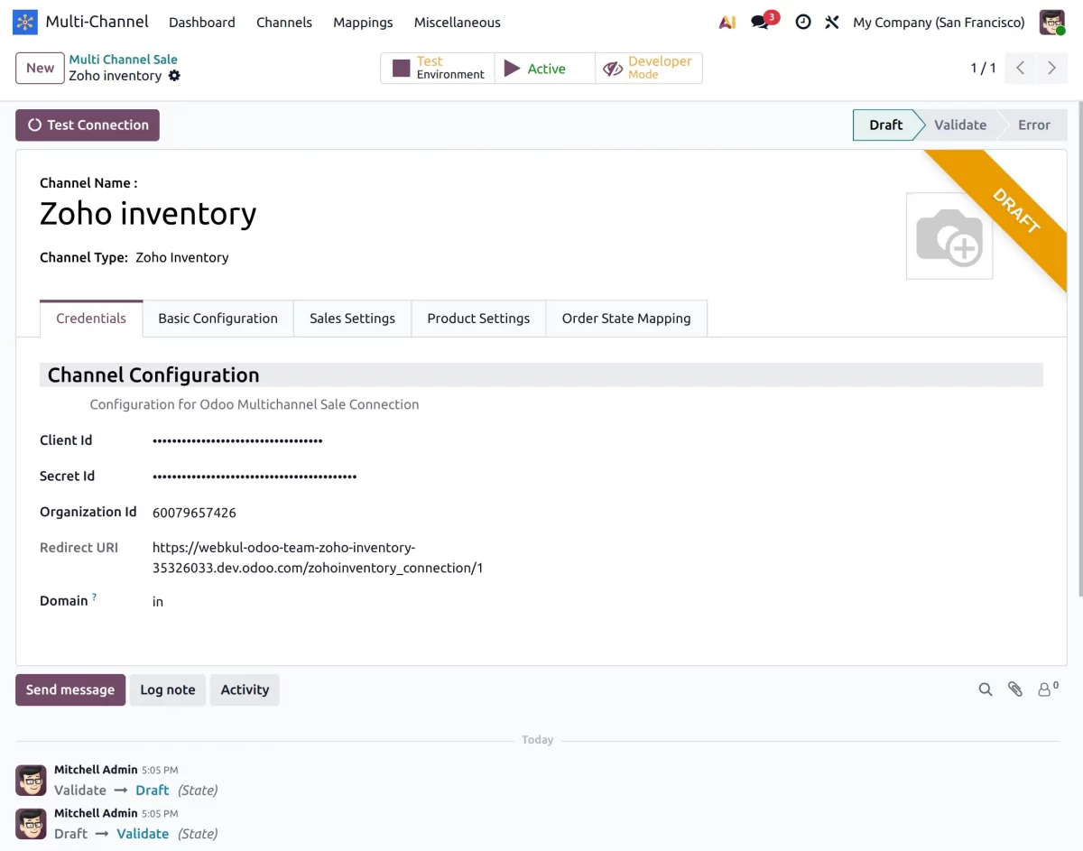Screen dimensions: 1083x851
Task: Click the Test Connection button
Action: [88, 125]
